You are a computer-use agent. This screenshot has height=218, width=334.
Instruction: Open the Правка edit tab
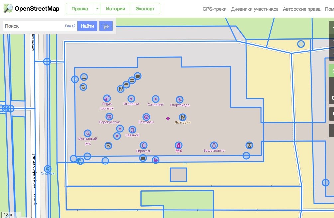[x=80, y=9]
